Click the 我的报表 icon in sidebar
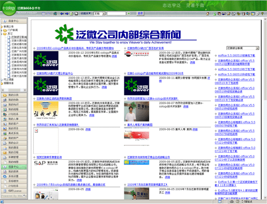Image resolution: width=267 pixels, height=204 pixels. coord(5,172)
